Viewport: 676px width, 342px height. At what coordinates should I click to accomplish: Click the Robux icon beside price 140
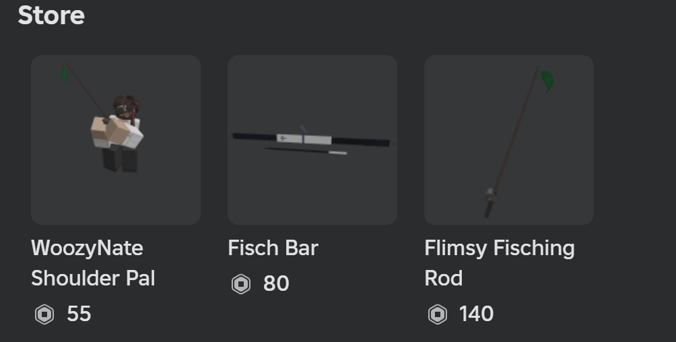(437, 314)
